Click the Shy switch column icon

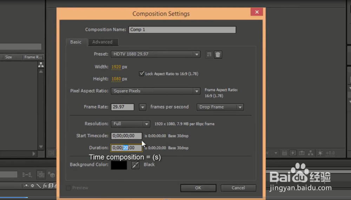coord(26,186)
